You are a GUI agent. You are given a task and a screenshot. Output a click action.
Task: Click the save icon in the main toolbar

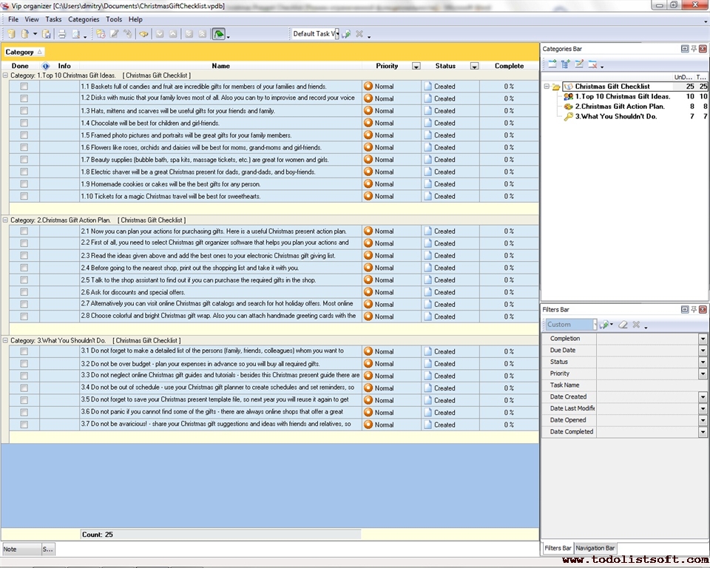click(x=46, y=34)
